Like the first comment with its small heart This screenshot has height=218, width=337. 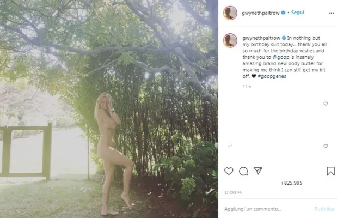326,104
